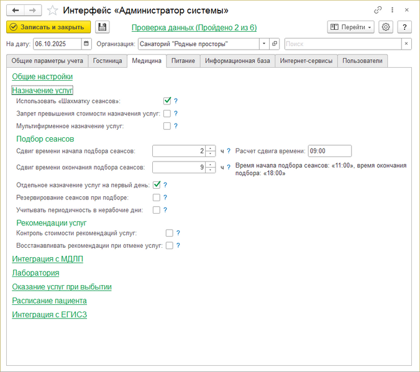Open the Перейти dropdown menu
Image resolution: width=420 pixels, height=372 pixels.
tap(351, 27)
